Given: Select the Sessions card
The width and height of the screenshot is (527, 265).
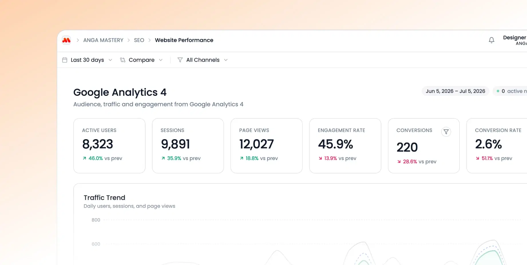Looking at the screenshot, I should (x=188, y=146).
